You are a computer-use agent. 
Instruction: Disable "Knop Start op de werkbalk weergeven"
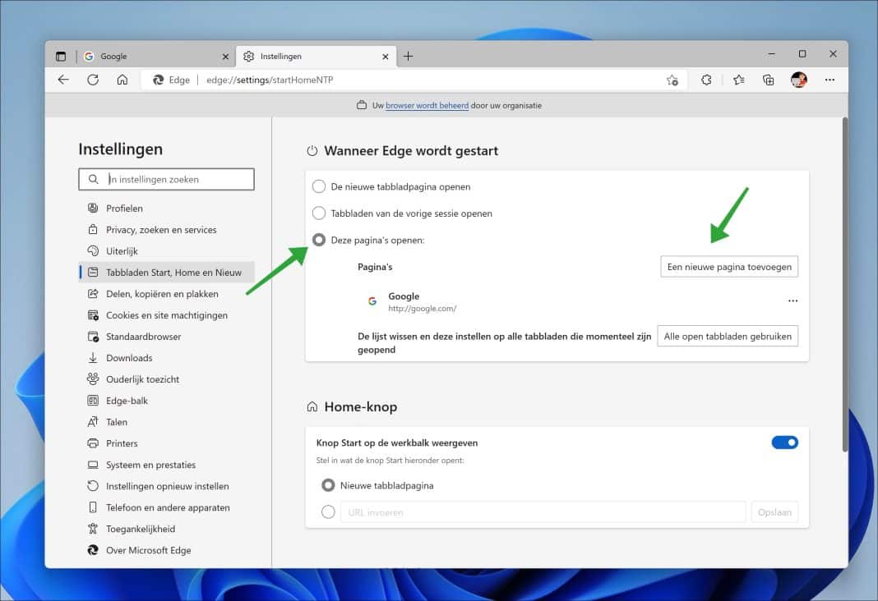tap(785, 442)
